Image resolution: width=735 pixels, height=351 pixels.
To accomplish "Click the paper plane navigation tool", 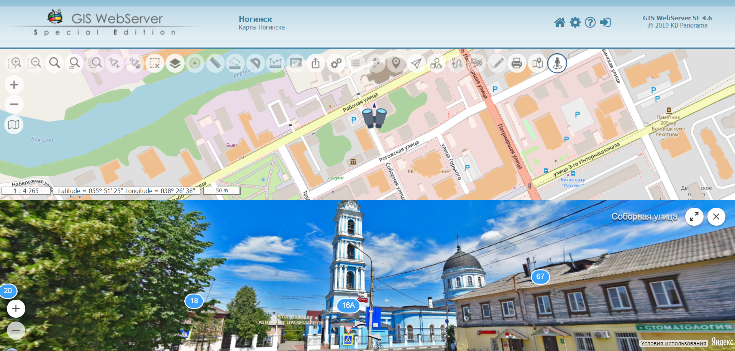I will 416,63.
